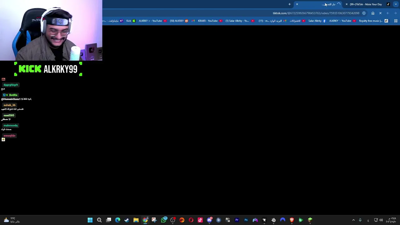Open a new browser tab with the plus button
This screenshot has height=225, width=400.
(289, 4)
